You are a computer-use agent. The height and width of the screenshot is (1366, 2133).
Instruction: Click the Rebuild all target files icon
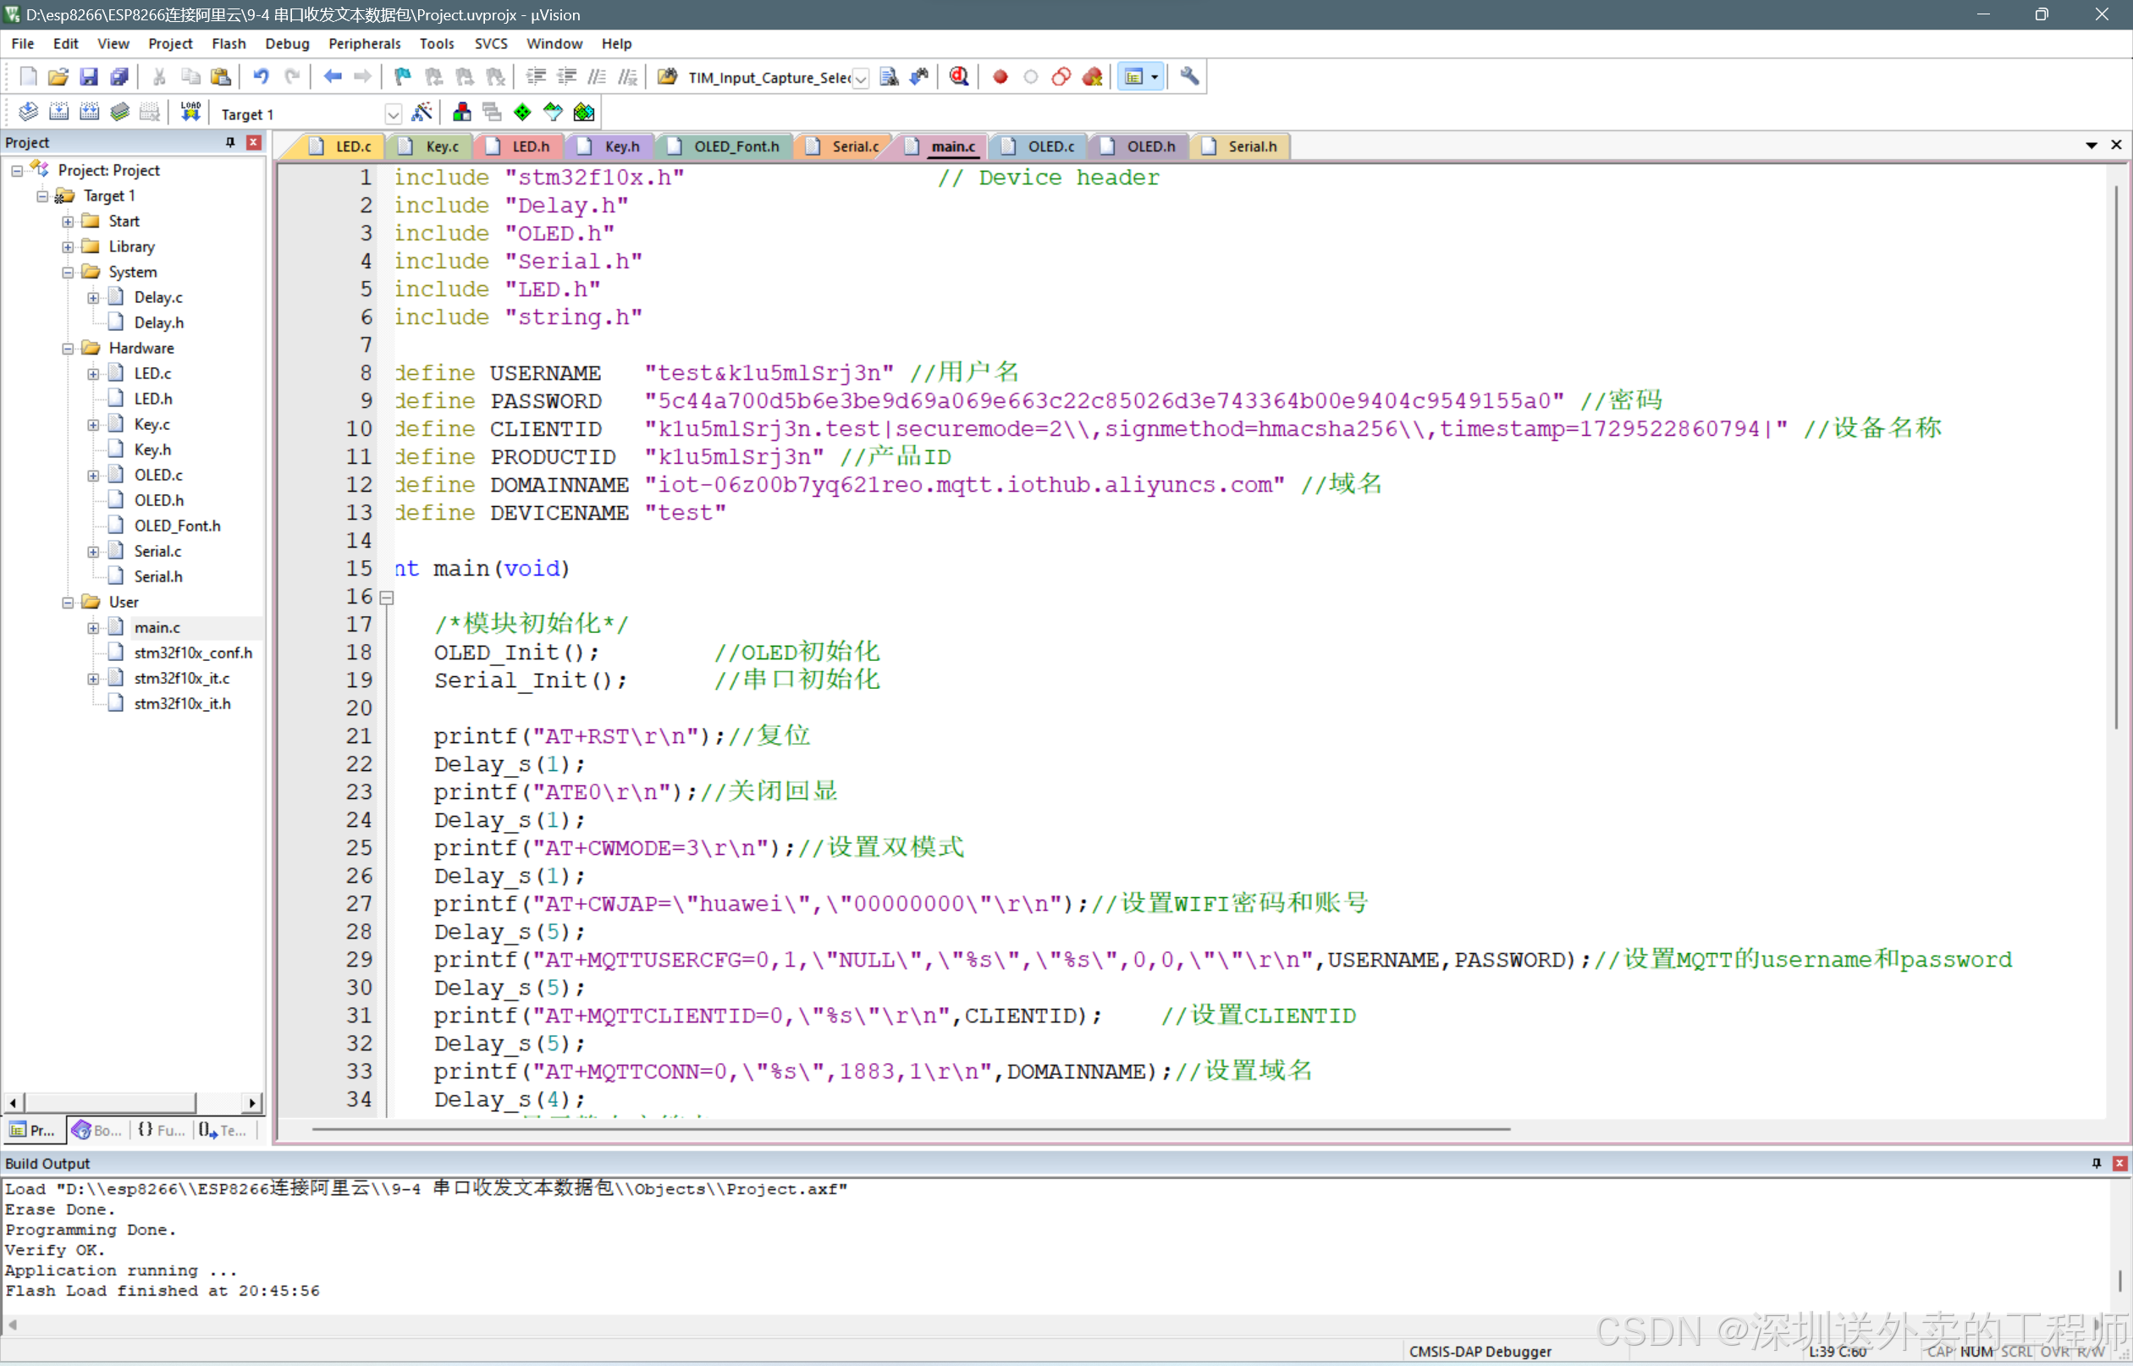coord(90,113)
